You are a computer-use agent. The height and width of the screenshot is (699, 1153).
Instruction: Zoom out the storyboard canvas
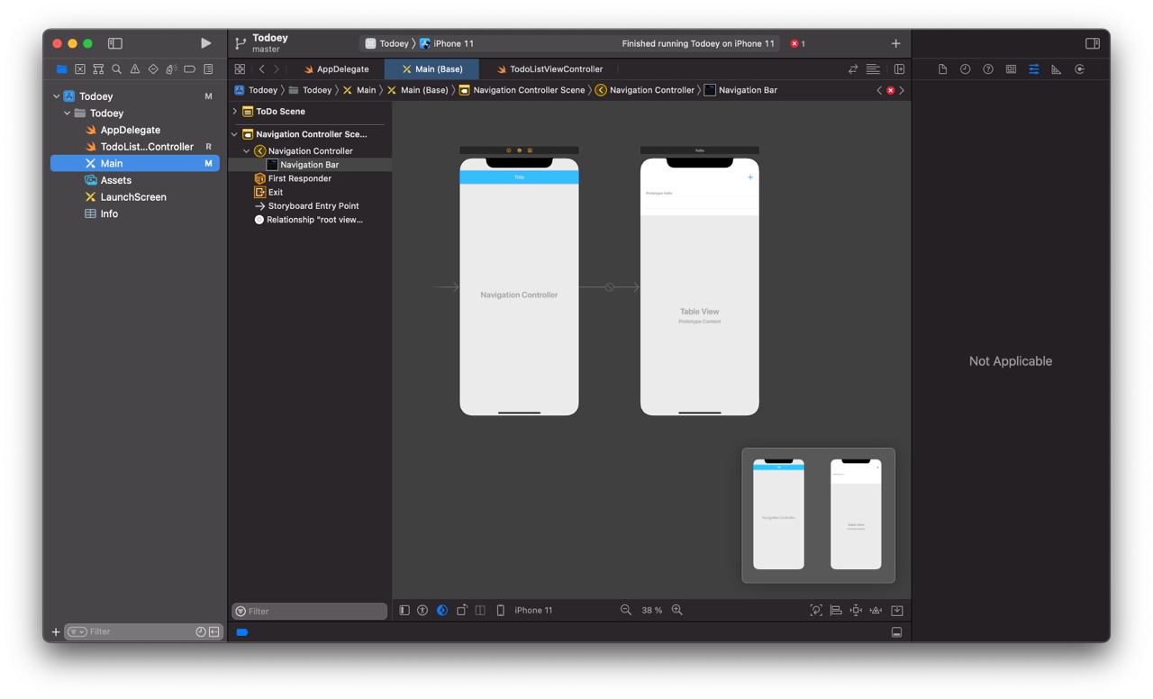tap(626, 610)
